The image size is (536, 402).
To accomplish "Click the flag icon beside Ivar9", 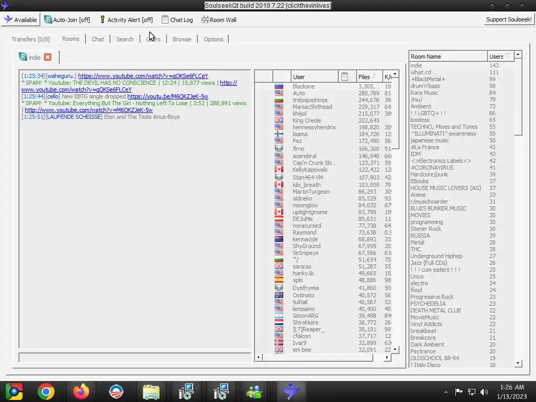I will point(279,343).
